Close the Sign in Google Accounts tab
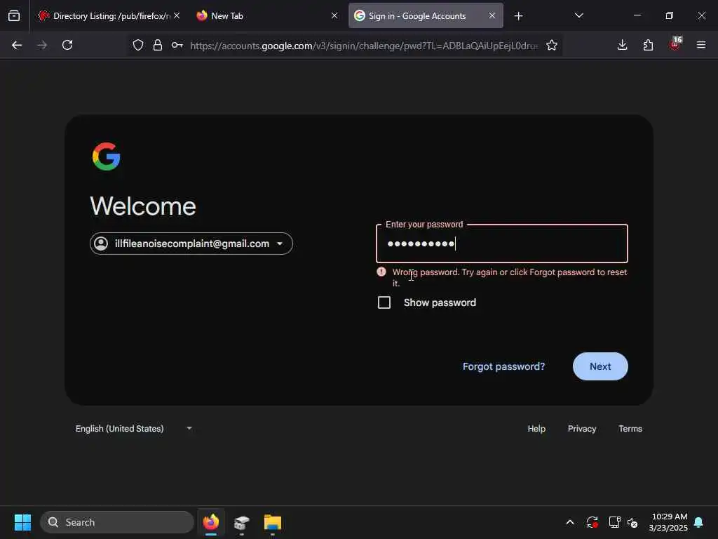 [x=492, y=15]
